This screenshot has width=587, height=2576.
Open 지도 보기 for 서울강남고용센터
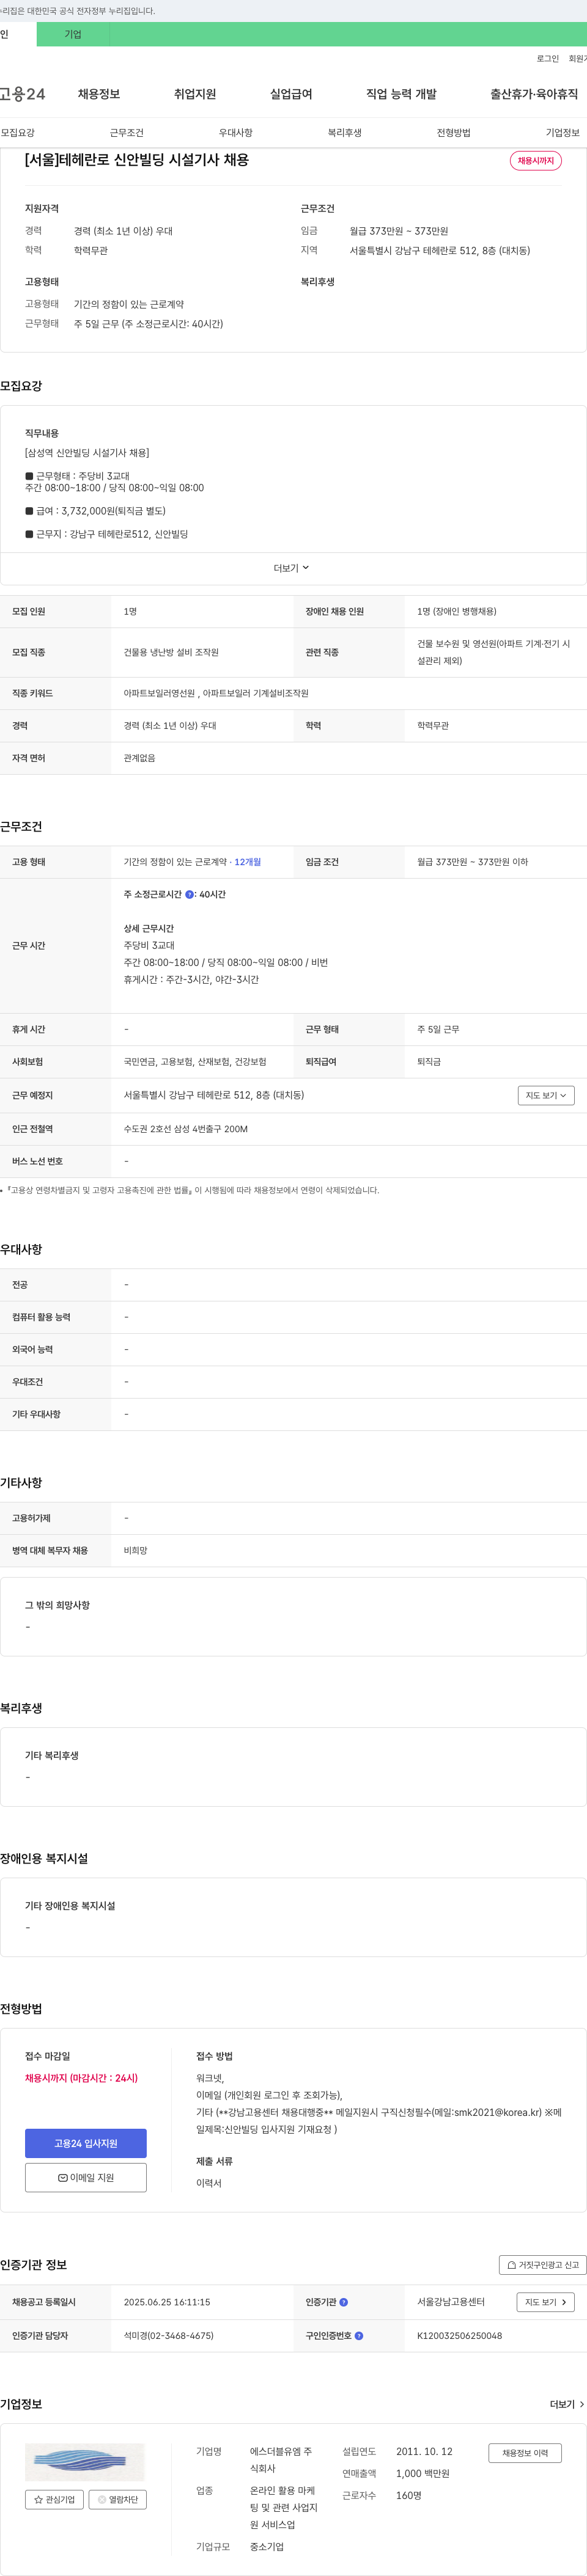546,2303
